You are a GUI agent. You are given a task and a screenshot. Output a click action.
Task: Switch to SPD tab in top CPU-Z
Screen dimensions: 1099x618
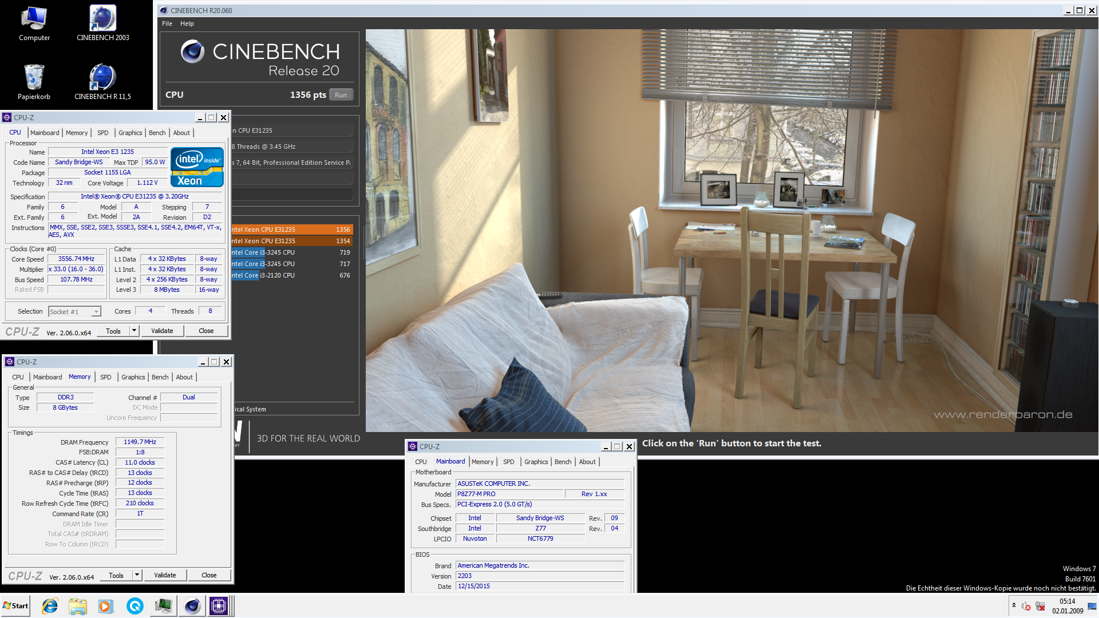(103, 133)
